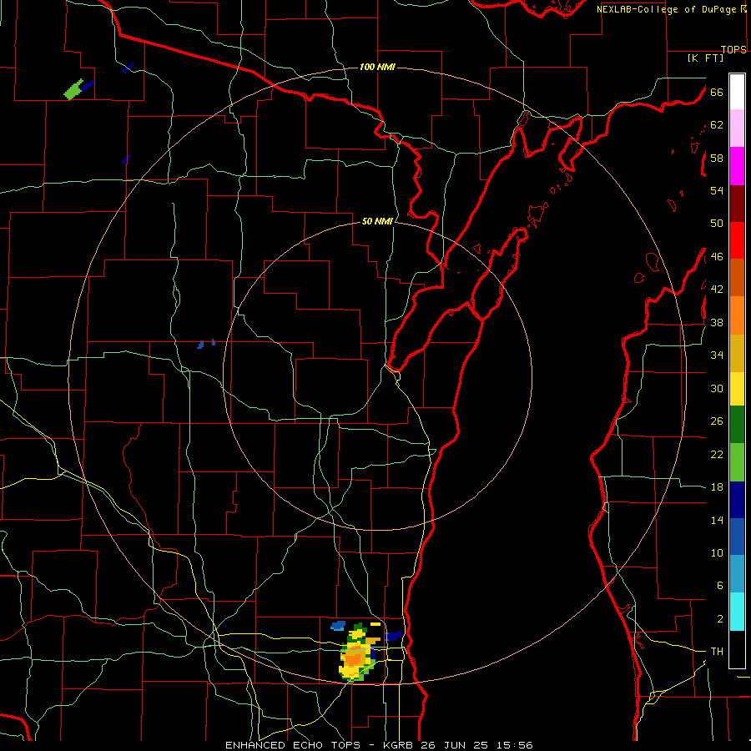The image size is (751, 751).
Task: Click the white 66 kft legend swatch
Action: pos(737,92)
